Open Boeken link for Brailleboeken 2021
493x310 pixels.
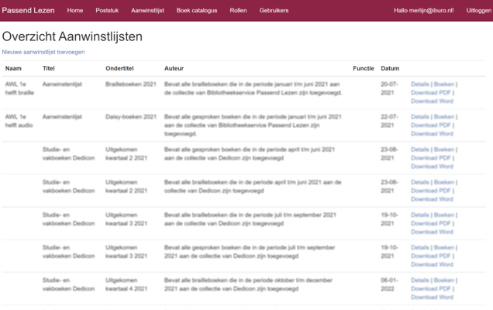443,84
